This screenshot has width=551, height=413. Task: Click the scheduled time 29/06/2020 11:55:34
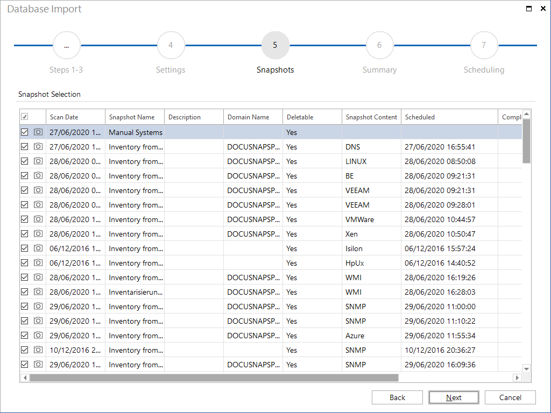point(440,336)
